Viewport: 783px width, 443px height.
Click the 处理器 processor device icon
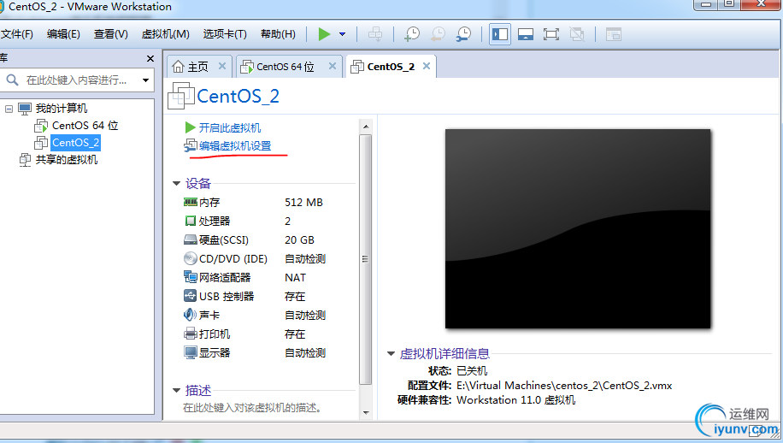pos(191,221)
